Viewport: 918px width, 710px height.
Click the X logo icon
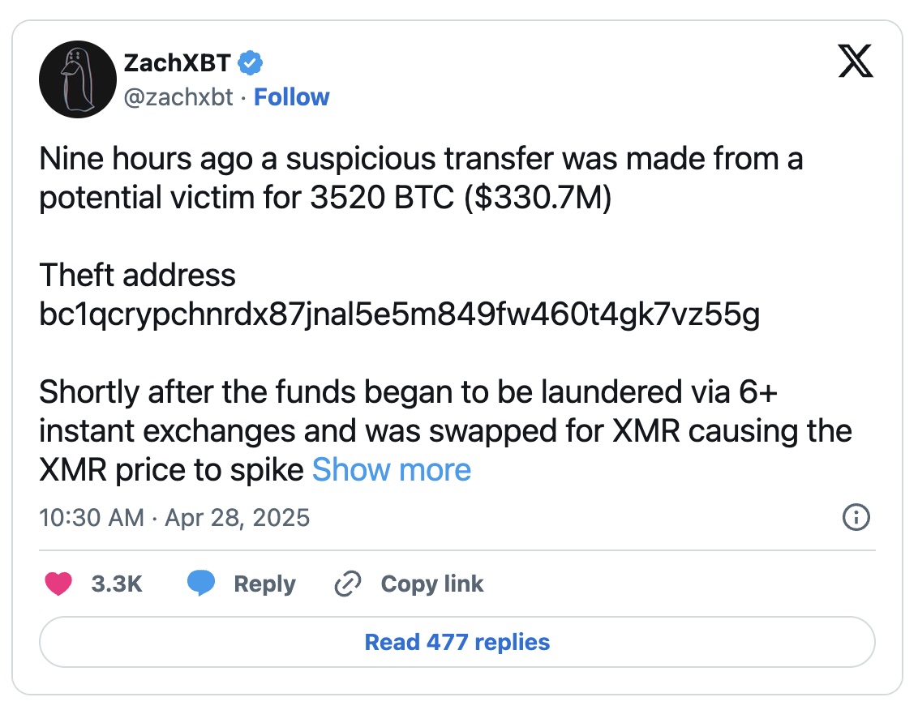[x=855, y=62]
